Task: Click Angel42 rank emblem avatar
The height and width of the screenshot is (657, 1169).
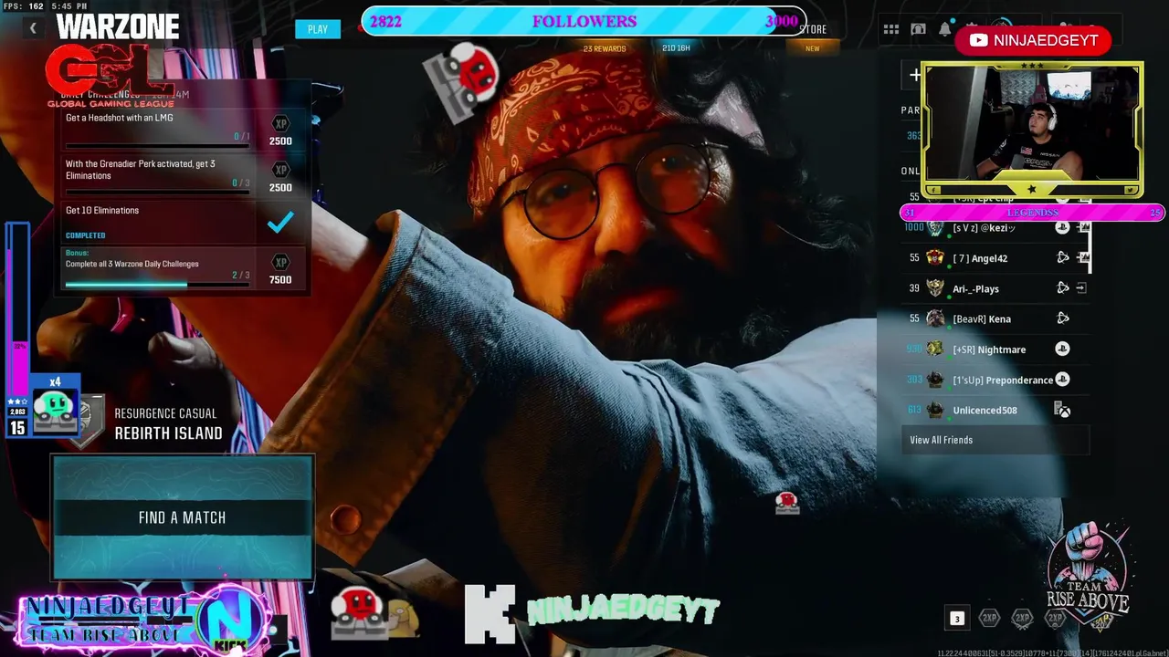Action: [x=935, y=257]
